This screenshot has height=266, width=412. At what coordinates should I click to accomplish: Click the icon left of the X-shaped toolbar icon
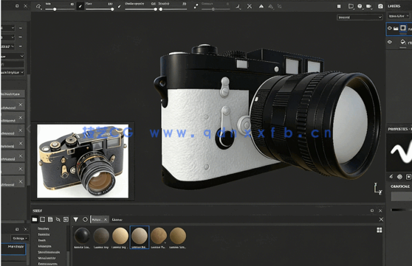(x=238, y=7)
